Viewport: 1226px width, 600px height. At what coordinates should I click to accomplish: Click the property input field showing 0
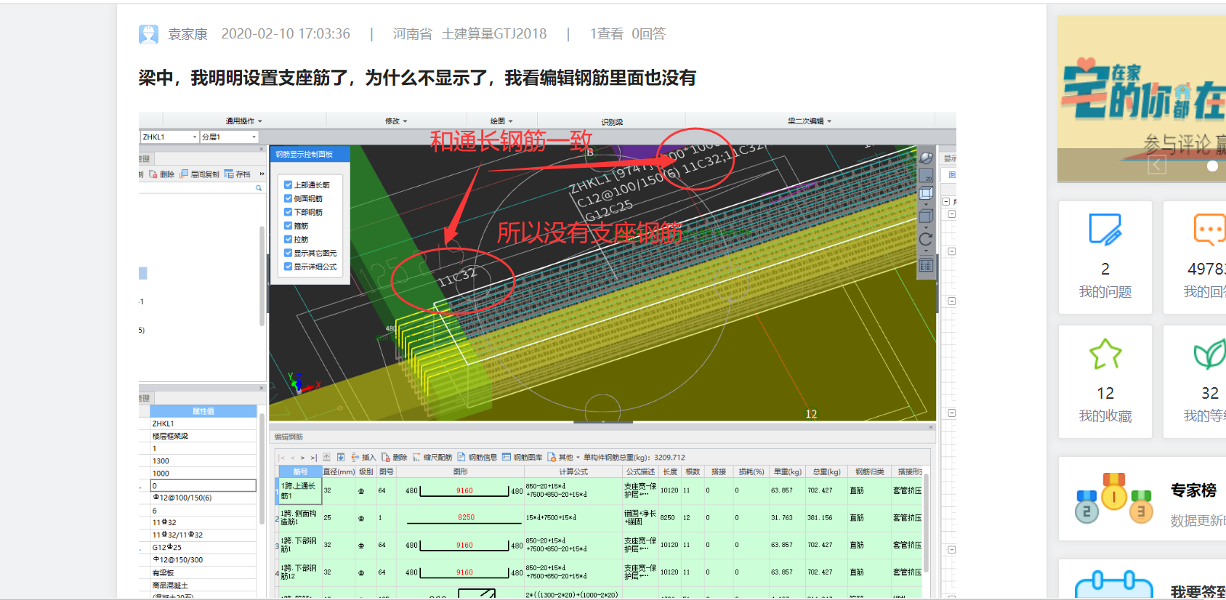(x=203, y=485)
